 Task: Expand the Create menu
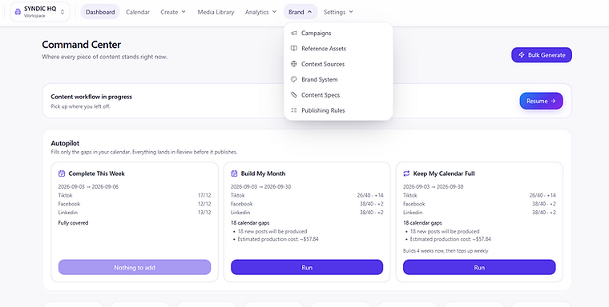(x=173, y=12)
